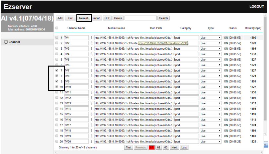This screenshot has height=154, width=269.
Task: Tick the checkbox for channel 1
Action: 57,38
